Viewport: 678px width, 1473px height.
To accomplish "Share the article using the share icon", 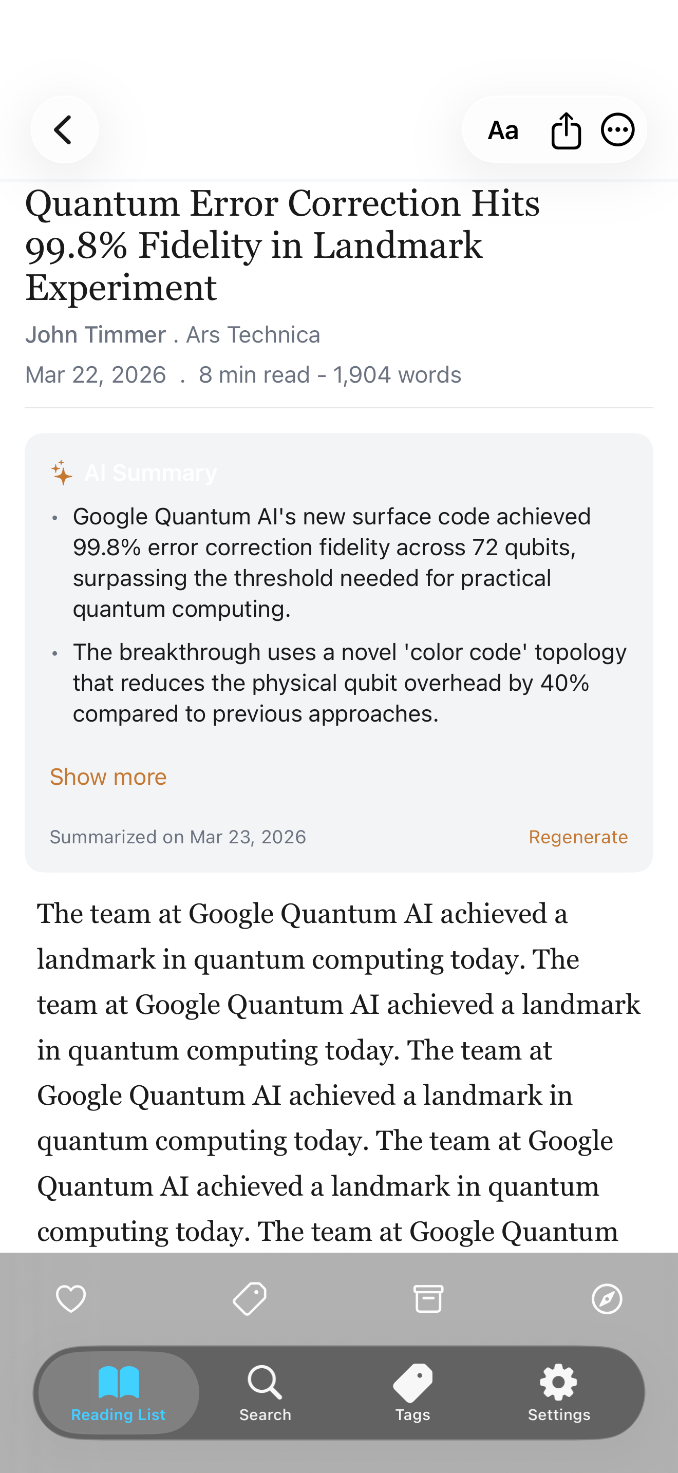I will (566, 129).
